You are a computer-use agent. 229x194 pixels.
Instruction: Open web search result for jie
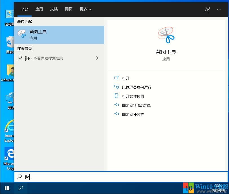point(59,58)
